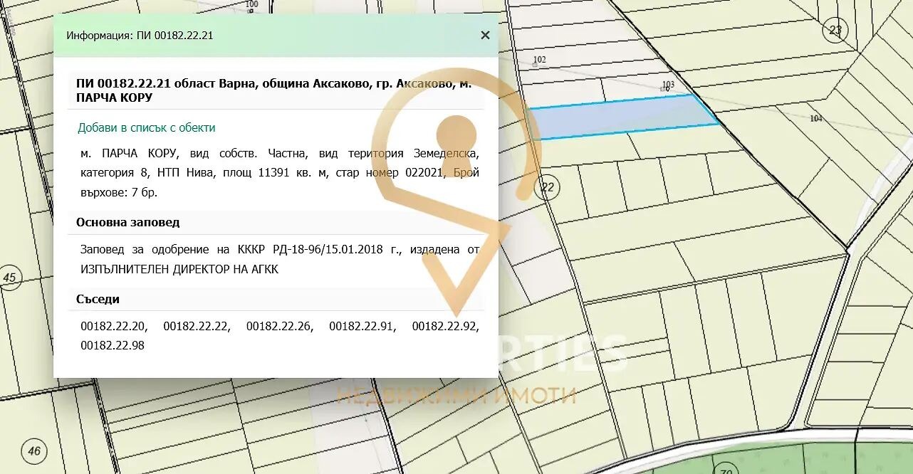Select the circled 23 massif marker

click(x=835, y=30)
